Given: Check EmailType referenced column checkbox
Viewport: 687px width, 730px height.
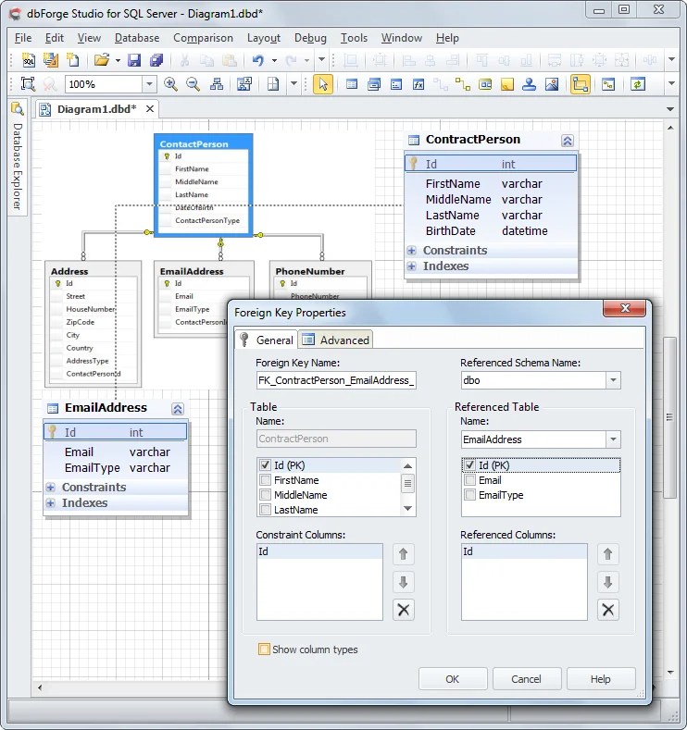Looking at the screenshot, I should 469,495.
